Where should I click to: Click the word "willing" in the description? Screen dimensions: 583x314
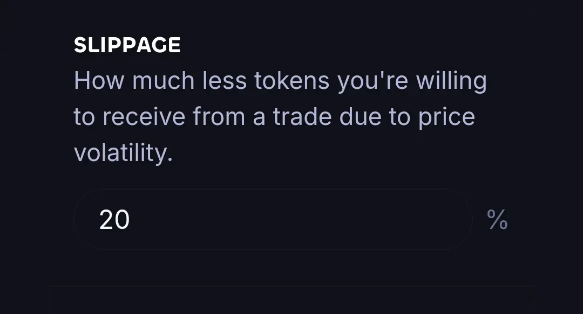pos(451,81)
